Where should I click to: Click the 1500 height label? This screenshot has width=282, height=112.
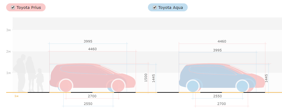click(x=146, y=78)
